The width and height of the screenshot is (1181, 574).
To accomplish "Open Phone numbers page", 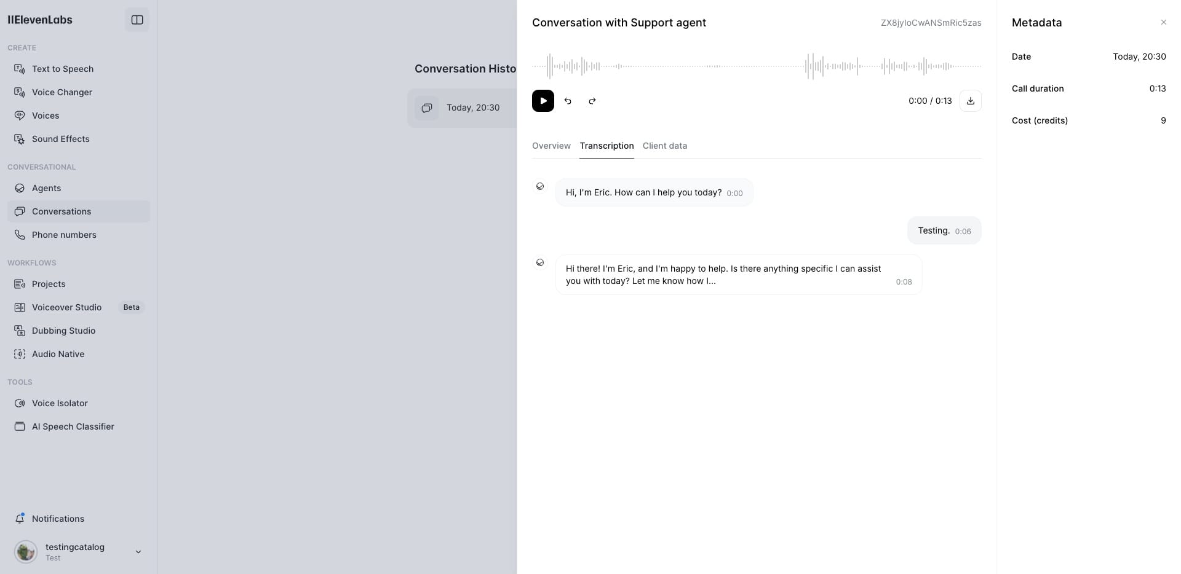I will coord(79,235).
